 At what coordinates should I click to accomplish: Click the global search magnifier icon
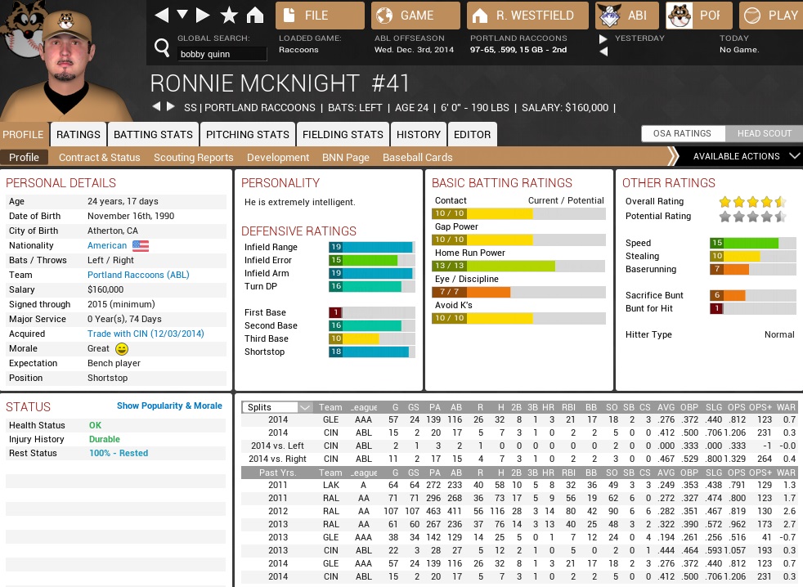tap(162, 47)
